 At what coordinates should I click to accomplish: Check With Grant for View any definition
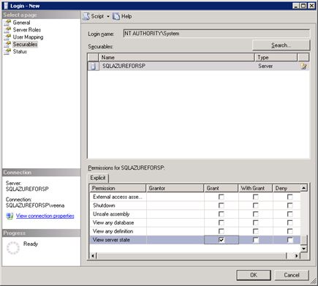[x=256, y=231]
